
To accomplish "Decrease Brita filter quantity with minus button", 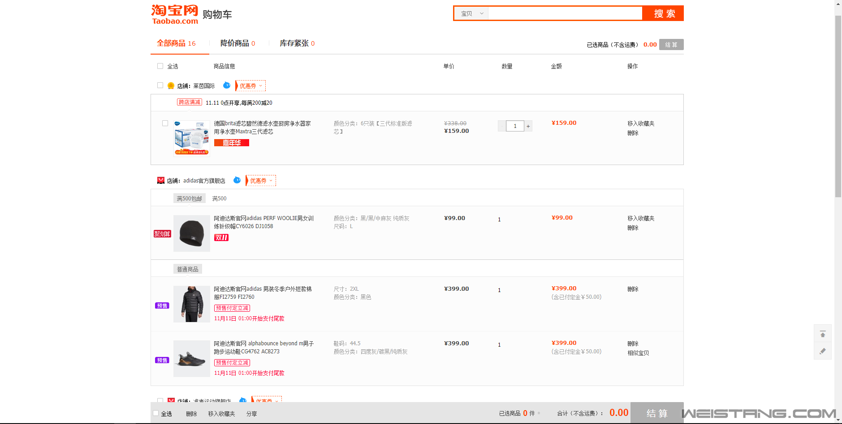I will click(502, 126).
